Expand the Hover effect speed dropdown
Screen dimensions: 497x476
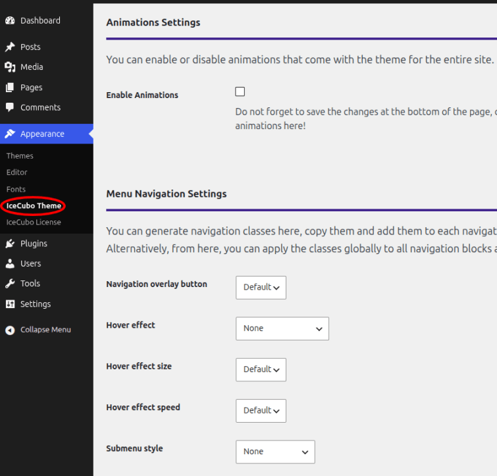tap(261, 411)
